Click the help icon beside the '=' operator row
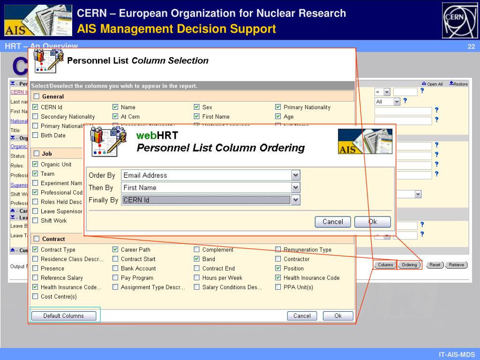The height and width of the screenshot is (360, 480). [x=422, y=90]
